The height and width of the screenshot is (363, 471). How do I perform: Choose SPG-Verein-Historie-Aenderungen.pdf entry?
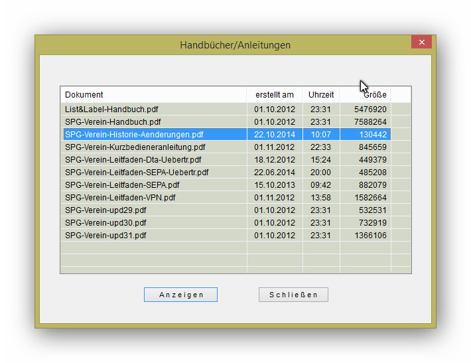(x=134, y=135)
